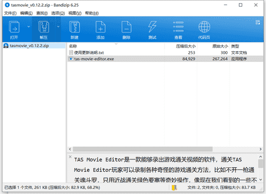
Task: Open the 视图(V) menu
Action: point(75,13)
